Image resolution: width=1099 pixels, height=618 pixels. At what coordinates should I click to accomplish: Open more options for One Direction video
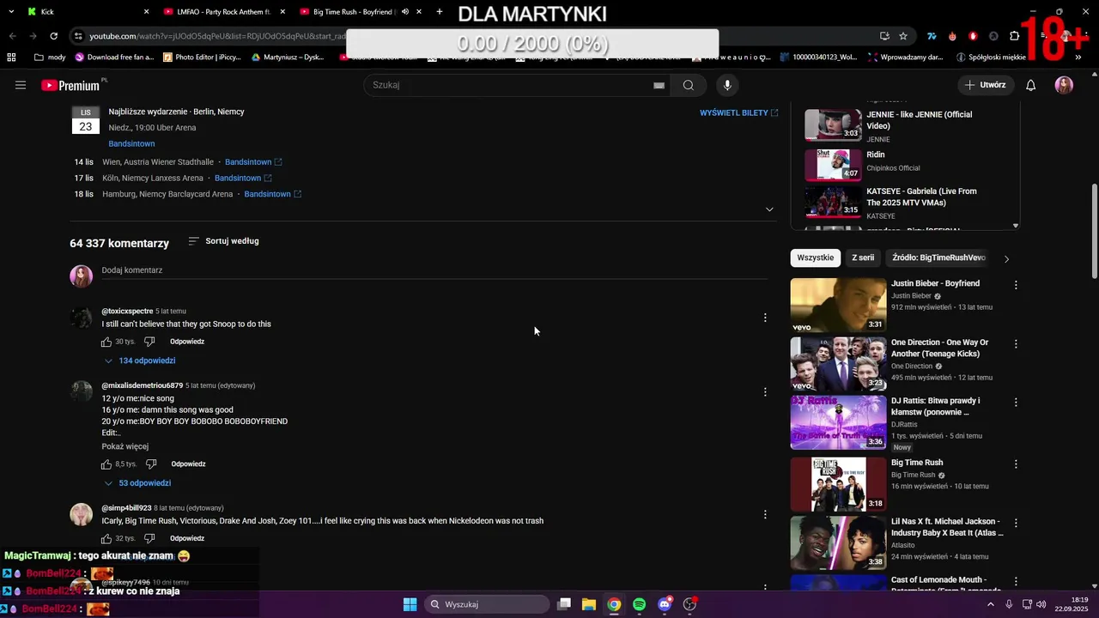coord(1016,344)
